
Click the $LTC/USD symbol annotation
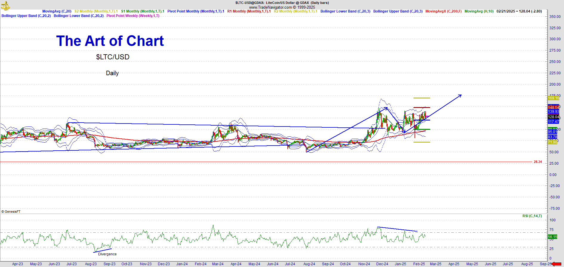[x=113, y=57]
